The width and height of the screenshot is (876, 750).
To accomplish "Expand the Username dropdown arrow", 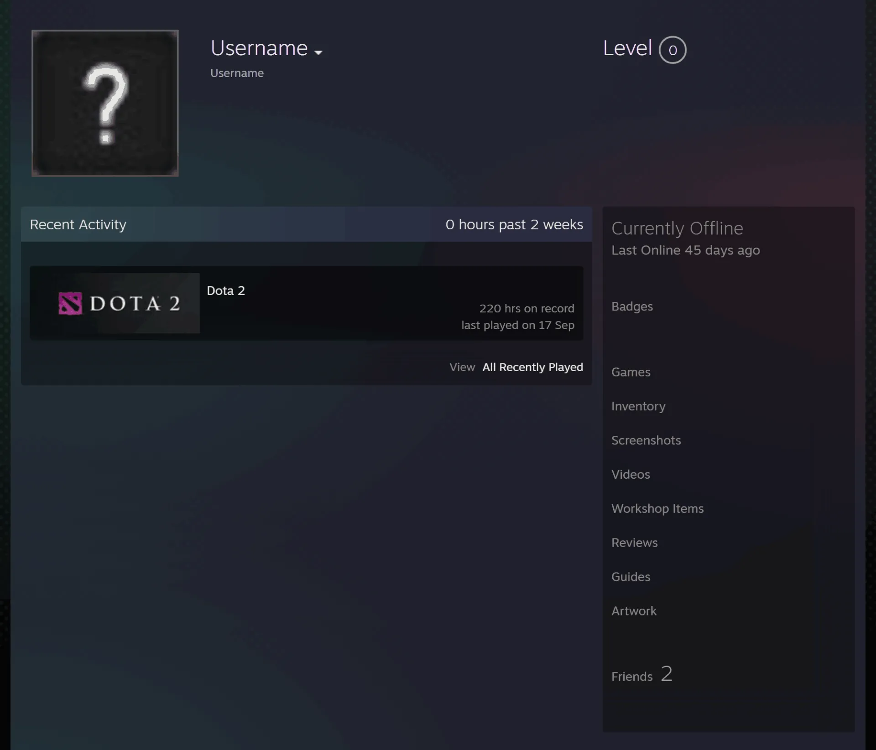I will click(x=318, y=52).
